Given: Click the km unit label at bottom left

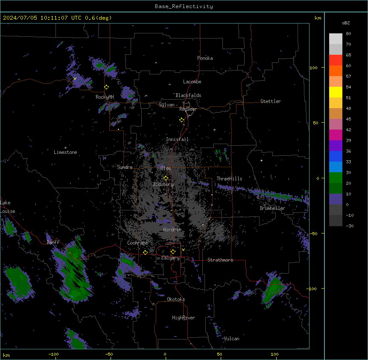Looking at the screenshot, I should (x=6, y=355).
